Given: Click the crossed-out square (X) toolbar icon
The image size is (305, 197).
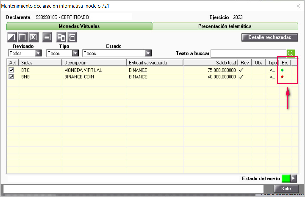Looking at the screenshot, I should [x=33, y=37].
